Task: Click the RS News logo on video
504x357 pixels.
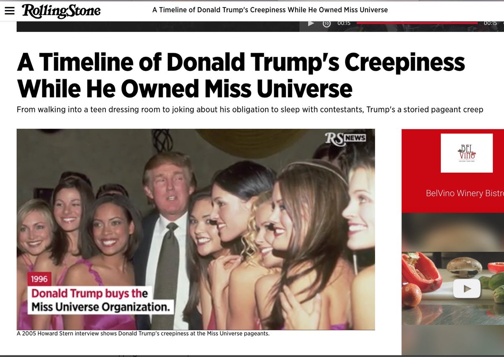Action: (x=345, y=139)
